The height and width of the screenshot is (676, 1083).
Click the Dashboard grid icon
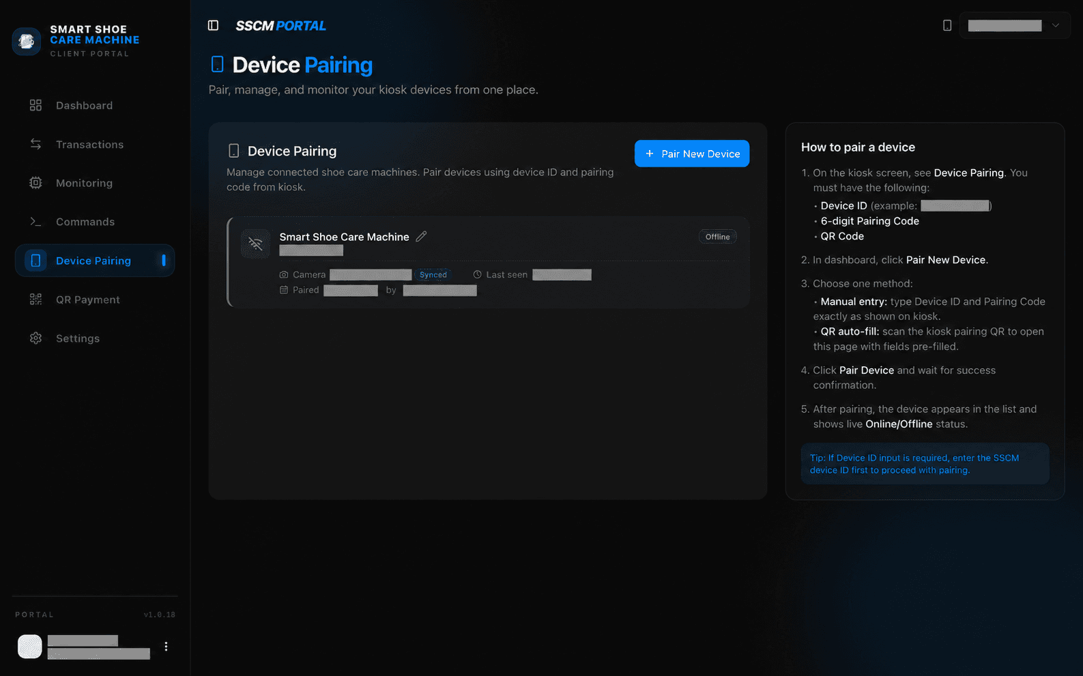pos(35,105)
